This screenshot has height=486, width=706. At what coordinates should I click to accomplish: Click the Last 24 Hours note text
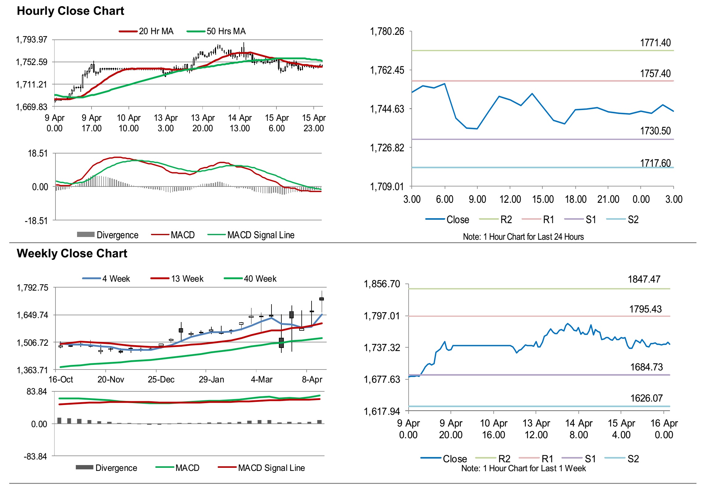pyautogui.click(x=523, y=237)
